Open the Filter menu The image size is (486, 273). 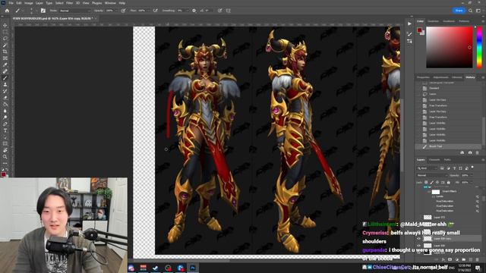click(x=69, y=3)
